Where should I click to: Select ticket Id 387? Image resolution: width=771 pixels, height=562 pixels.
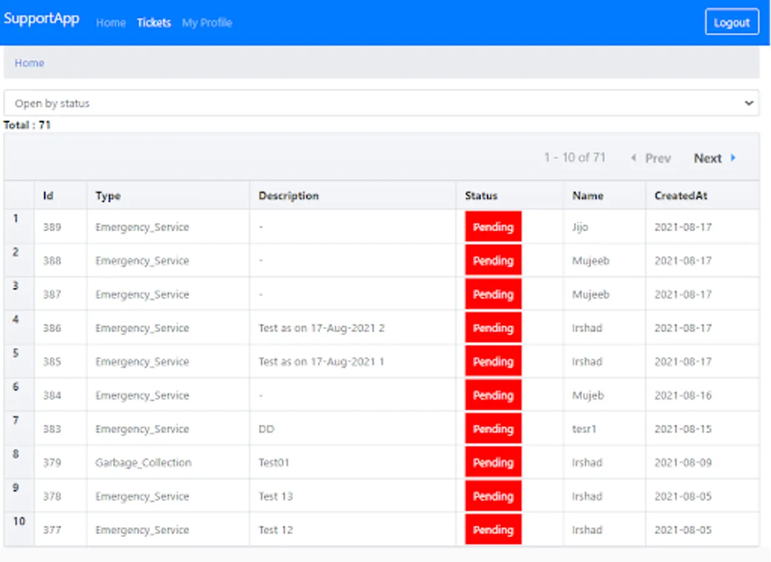tap(52, 295)
